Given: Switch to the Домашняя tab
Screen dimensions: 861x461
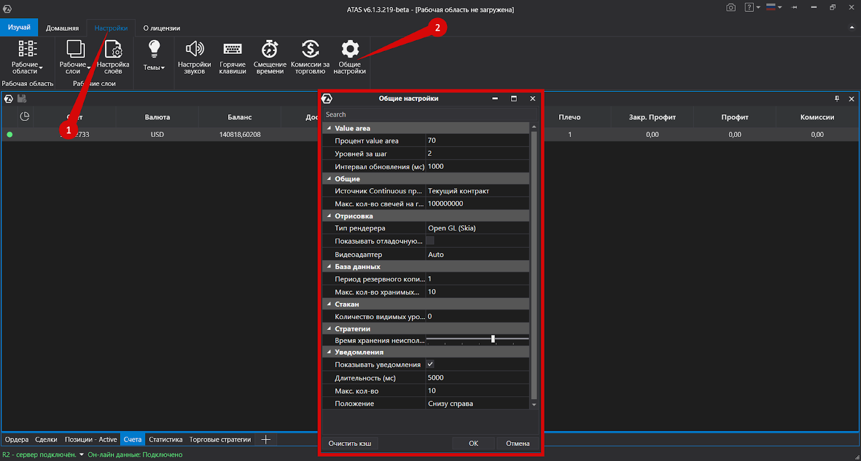Looking at the screenshot, I should [62, 28].
